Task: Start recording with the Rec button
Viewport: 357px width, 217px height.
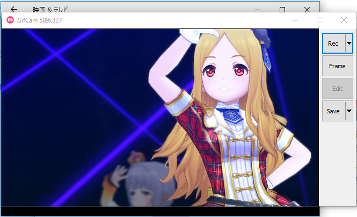Action: click(x=334, y=44)
